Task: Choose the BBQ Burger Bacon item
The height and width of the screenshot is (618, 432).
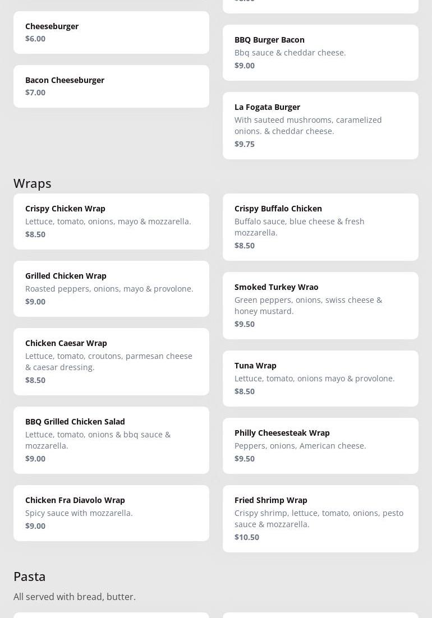Action: tap(320, 53)
